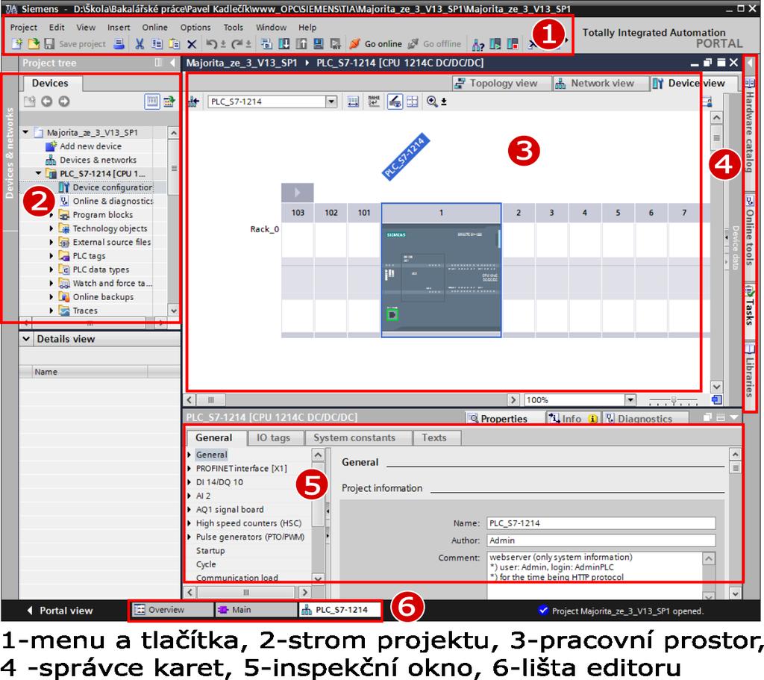
Task: Click the Accessible devices icon
Action: tap(478, 44)
